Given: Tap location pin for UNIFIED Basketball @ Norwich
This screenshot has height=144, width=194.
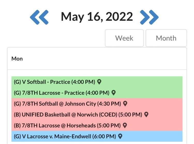Looking at the screenshot, I should [146, 114].
